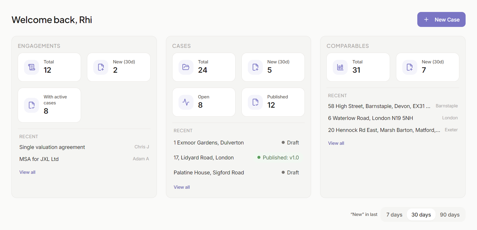Click the Engagements New (30d) document icon
This screenshot has width=477, height=230.
point(101,67)
